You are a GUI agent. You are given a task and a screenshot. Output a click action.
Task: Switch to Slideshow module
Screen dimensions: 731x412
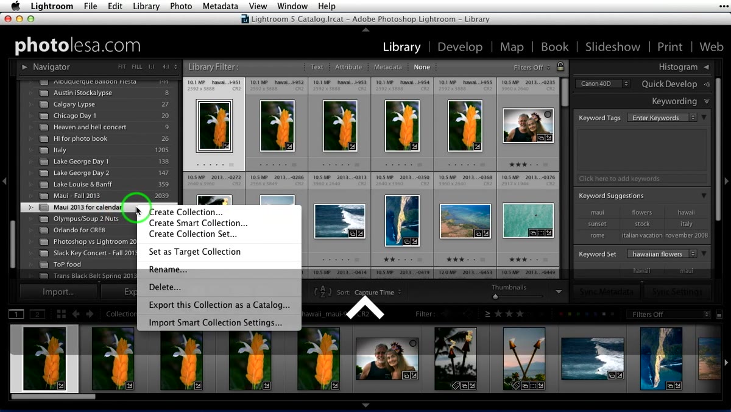pyautogui.click(x=612, y=47)
